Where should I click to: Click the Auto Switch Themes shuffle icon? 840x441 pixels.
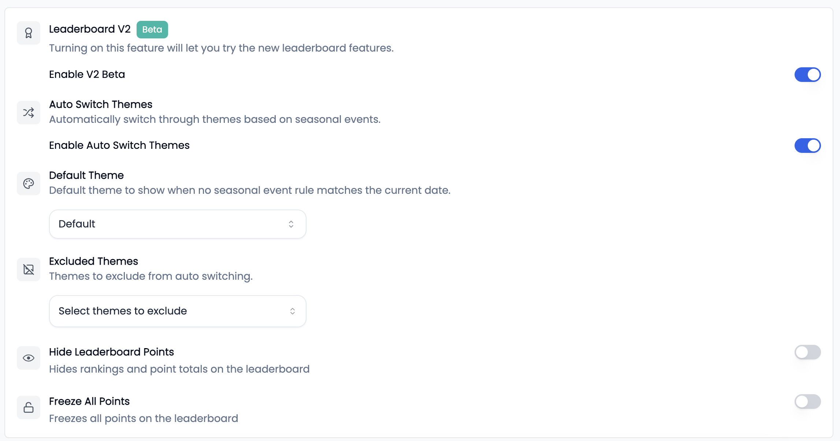29,113
